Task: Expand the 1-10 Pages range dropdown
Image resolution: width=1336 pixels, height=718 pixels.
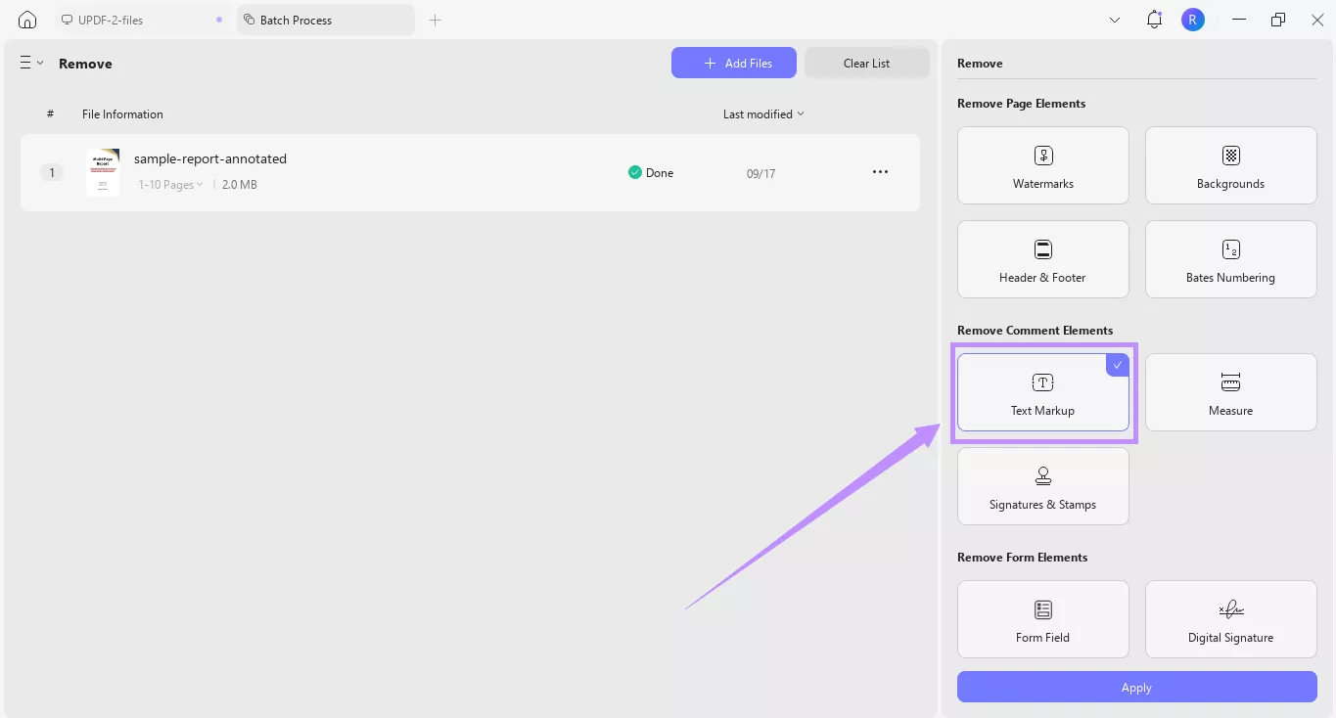Action: click(x=170, y=184)
